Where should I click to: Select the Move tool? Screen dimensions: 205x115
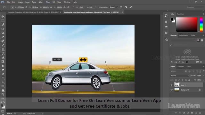pos(3,17)
